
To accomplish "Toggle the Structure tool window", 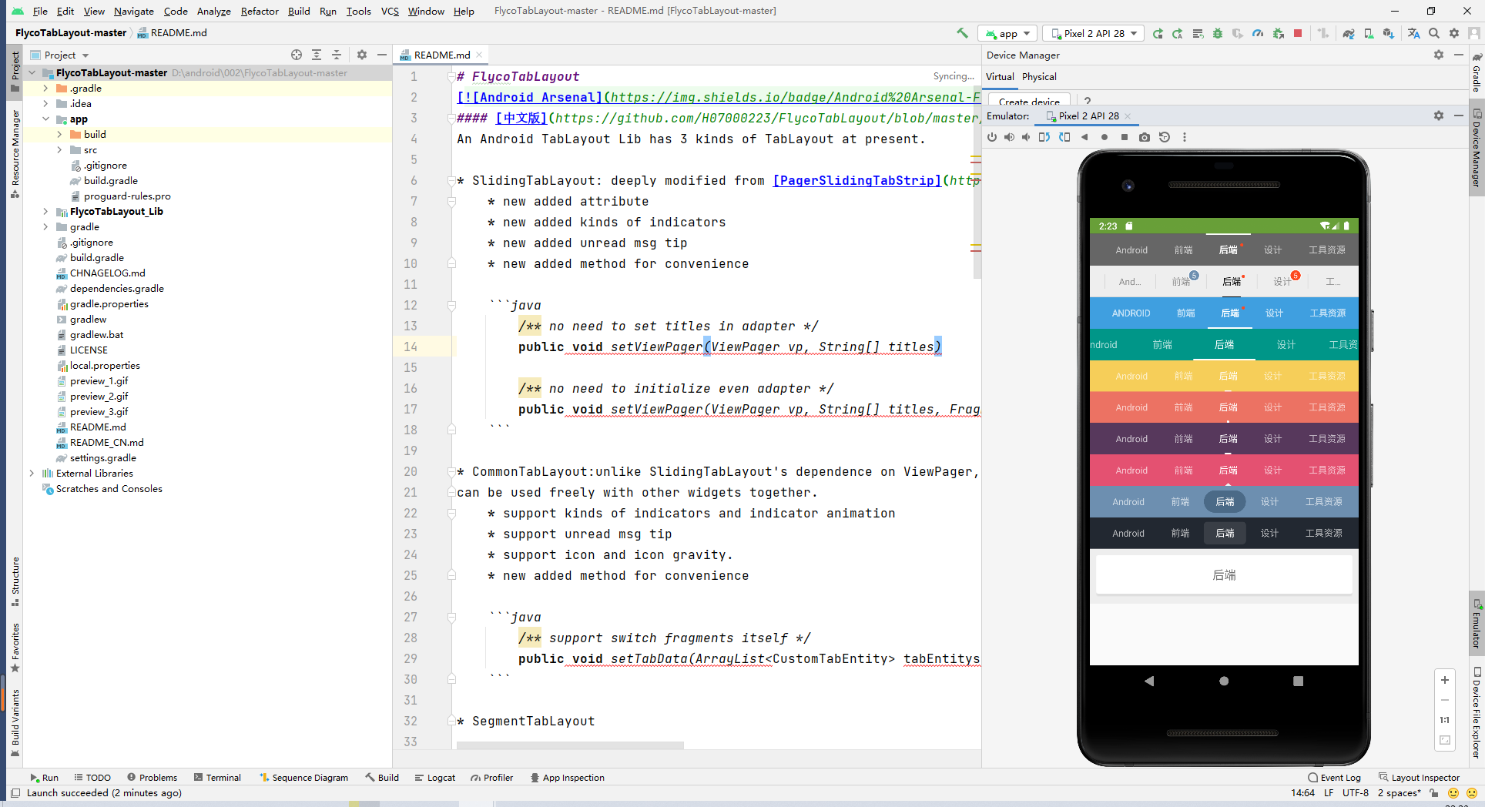I will tap(15, 579).
